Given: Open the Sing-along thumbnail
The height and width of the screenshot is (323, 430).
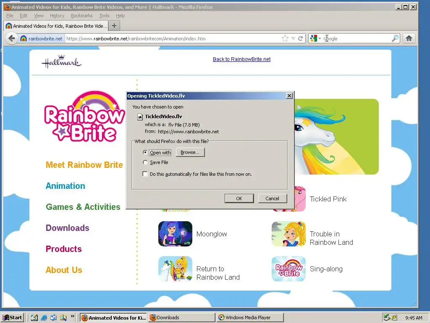Looking at the screenshot, I should [288, 269].
